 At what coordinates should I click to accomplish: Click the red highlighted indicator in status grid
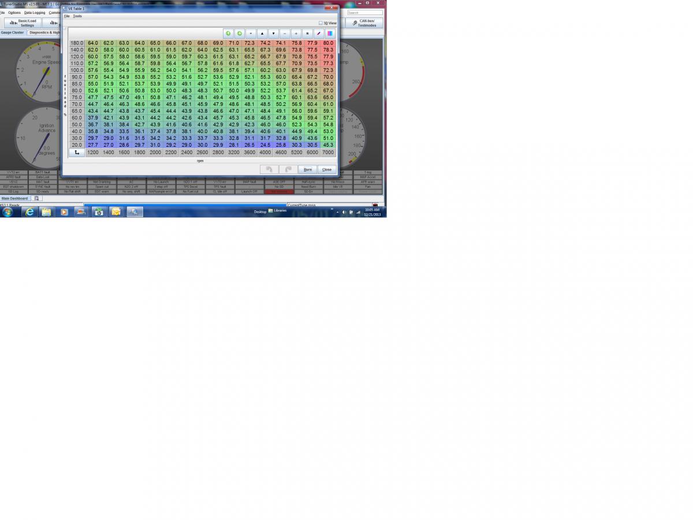pos(279,191)
